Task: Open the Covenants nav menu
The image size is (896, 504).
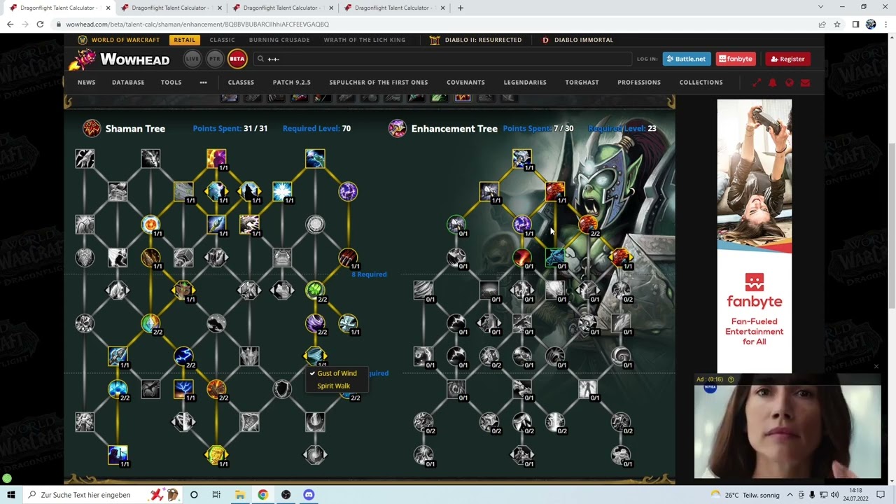Action: click(465, 83)
